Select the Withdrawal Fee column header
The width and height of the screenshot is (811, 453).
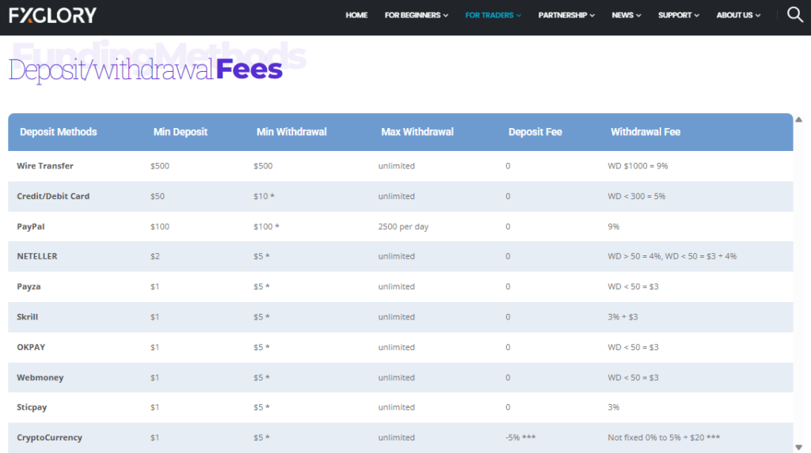click(x=645, y=132)
